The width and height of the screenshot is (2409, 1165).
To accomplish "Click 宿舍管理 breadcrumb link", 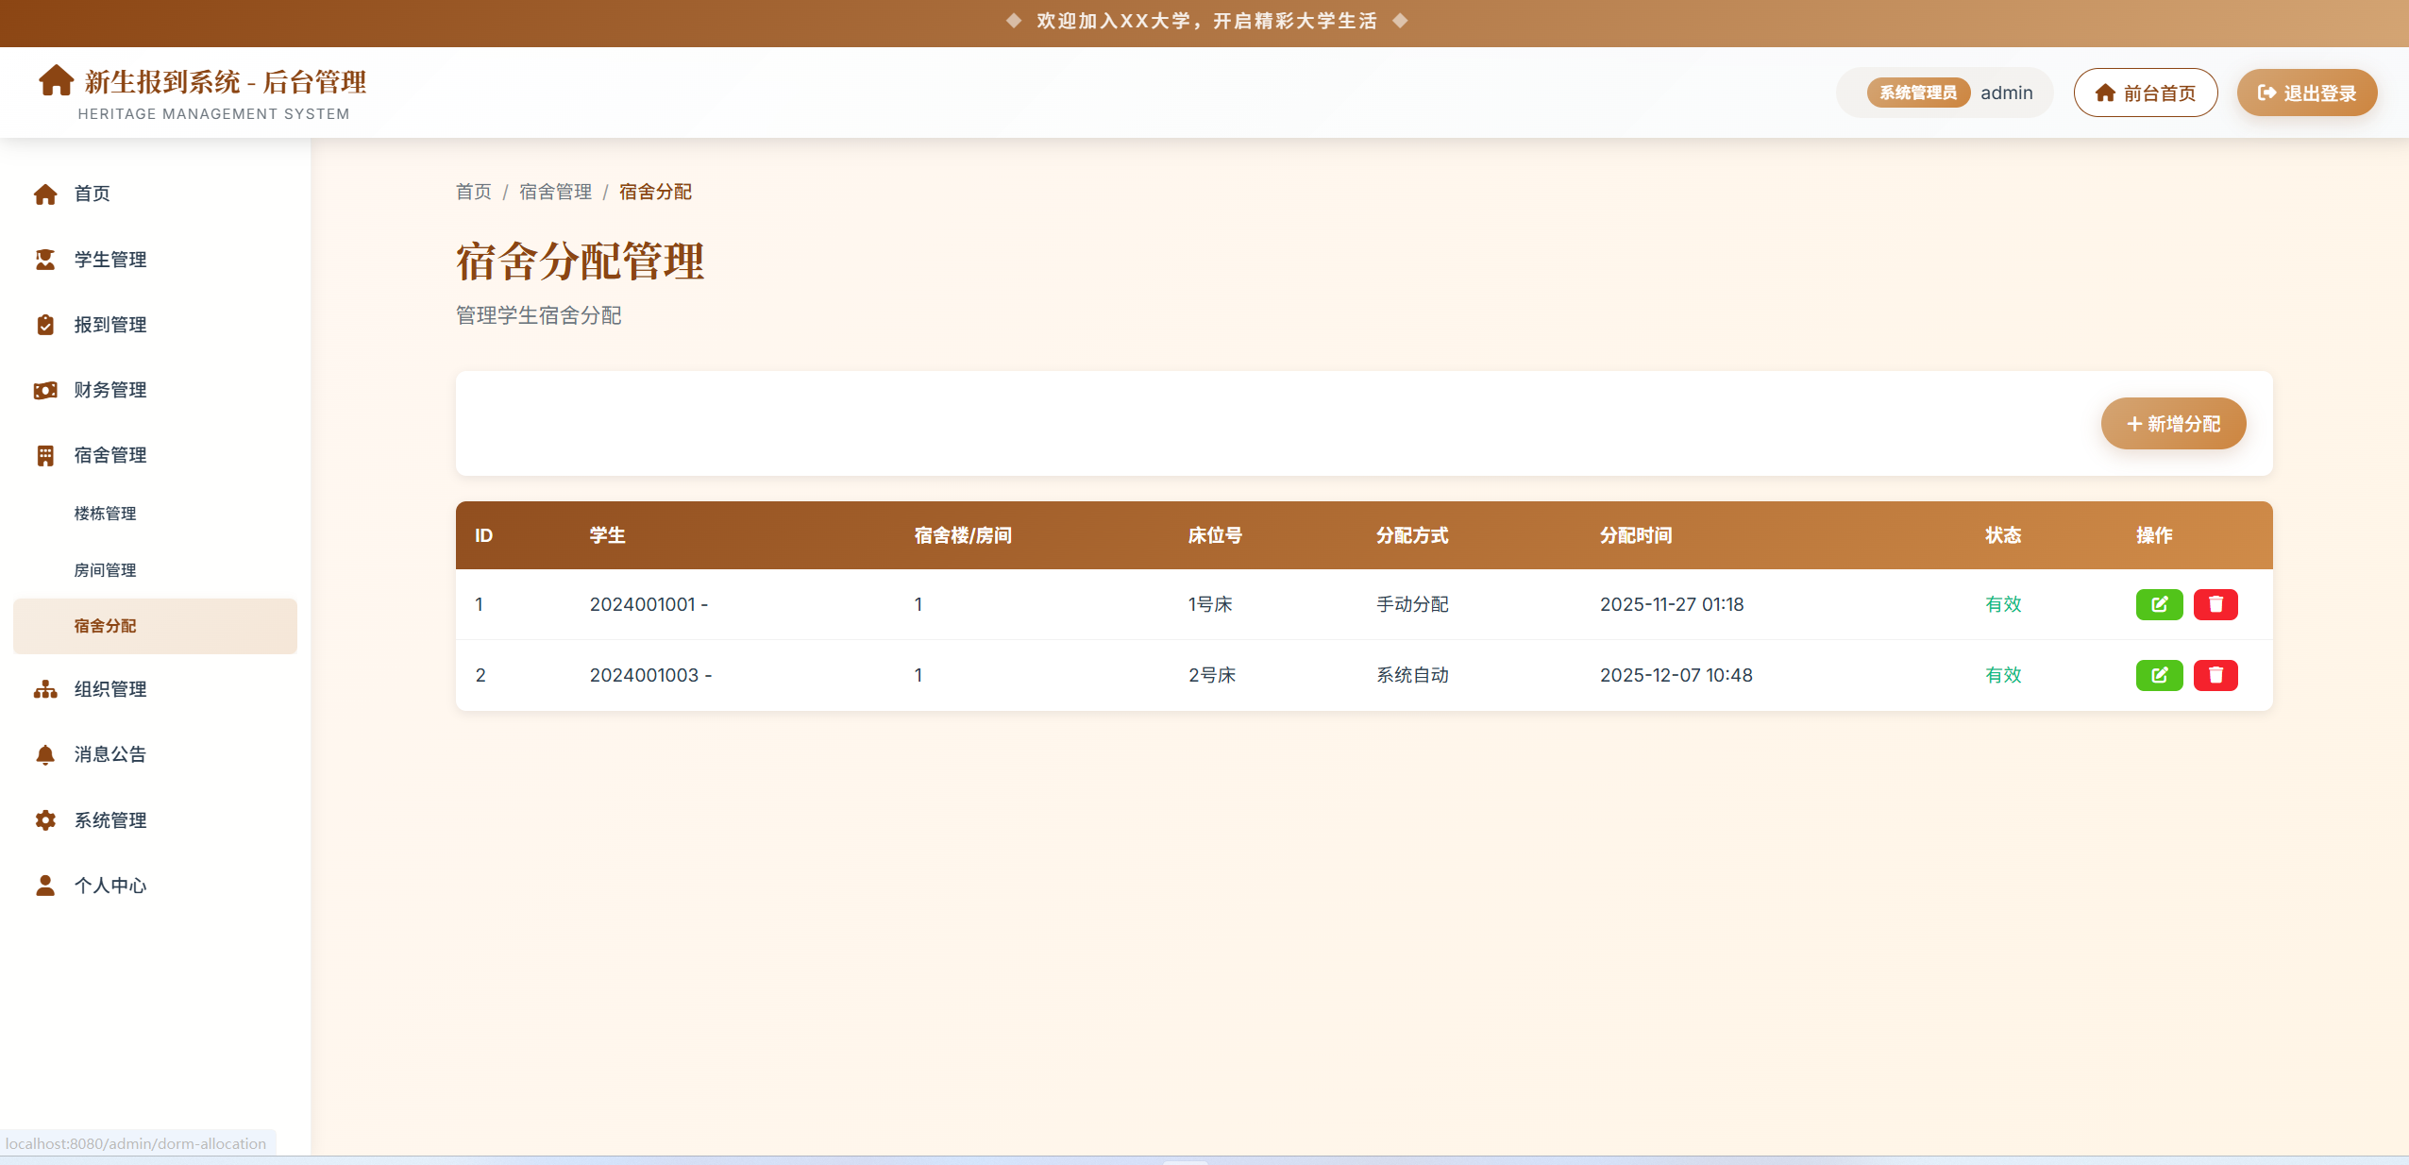I will [x=555, y=192].
